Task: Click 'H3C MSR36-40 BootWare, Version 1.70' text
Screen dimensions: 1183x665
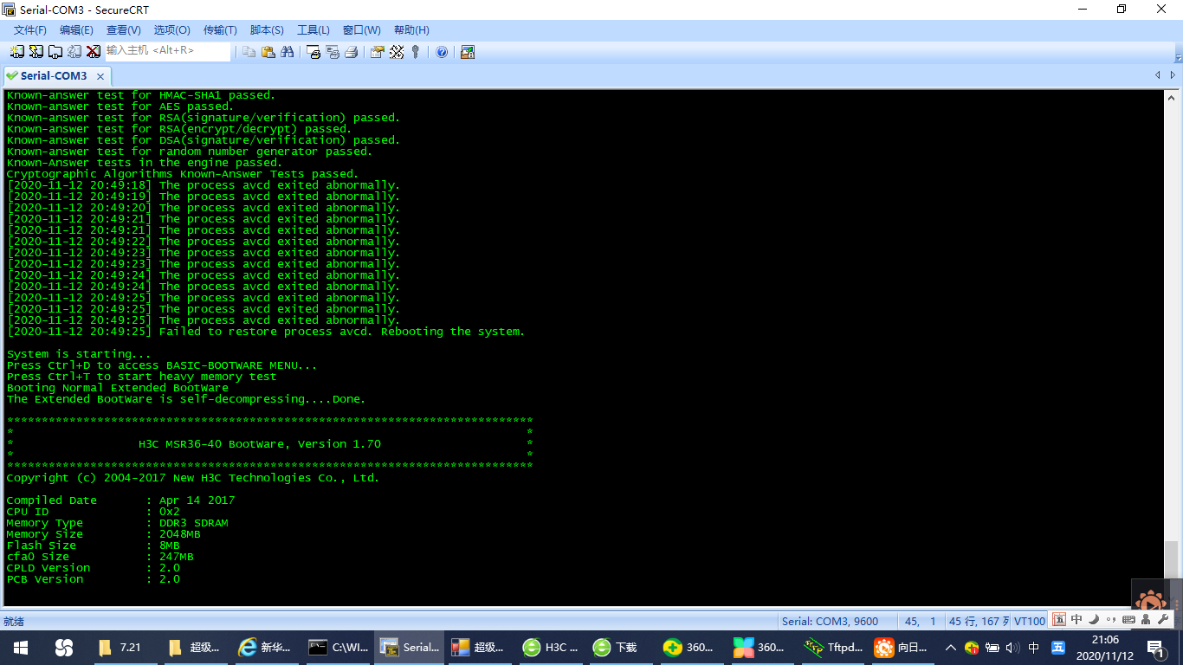Action: (x=260, y=444)
